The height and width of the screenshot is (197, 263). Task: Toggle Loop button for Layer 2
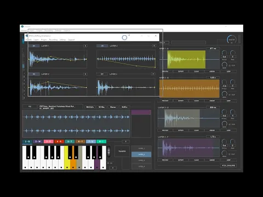tap(228, 101)
